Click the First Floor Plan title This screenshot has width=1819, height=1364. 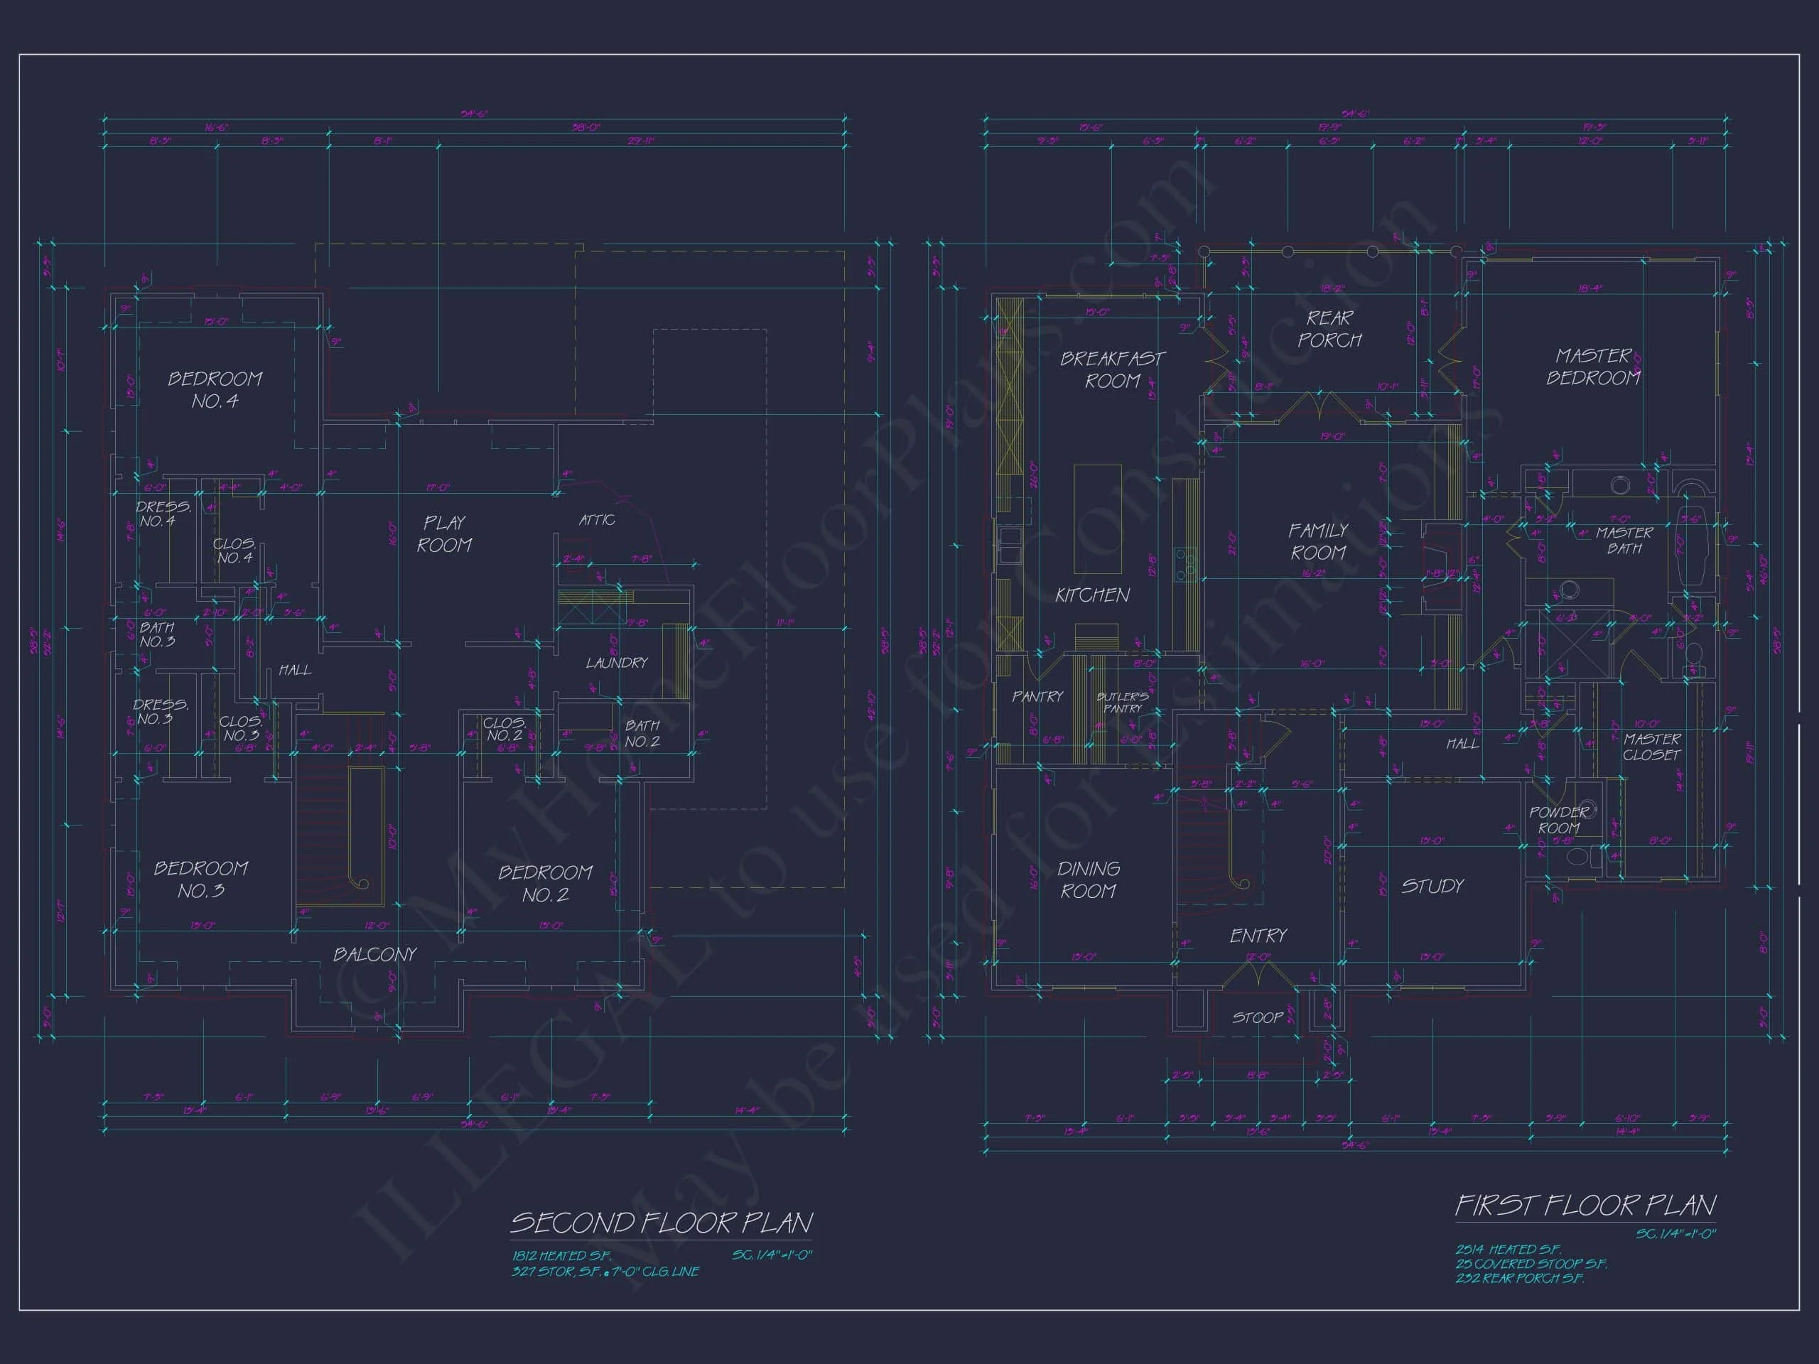tap(1585, 1206)
